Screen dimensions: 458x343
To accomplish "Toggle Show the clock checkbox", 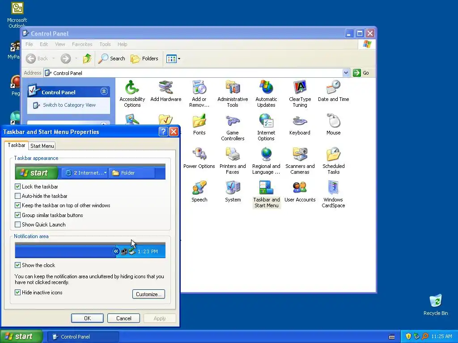I will 17,265.
